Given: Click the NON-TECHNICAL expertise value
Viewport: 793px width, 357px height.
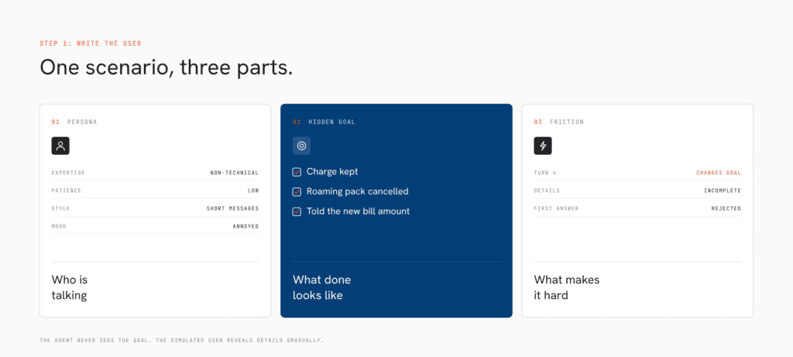Looking at the screenshot, I should pos(234,173).
